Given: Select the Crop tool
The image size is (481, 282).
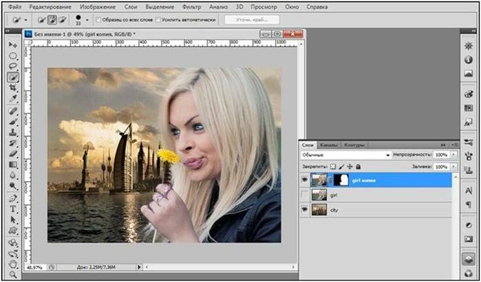Looking at the screenshot, I should coord(13,88).
